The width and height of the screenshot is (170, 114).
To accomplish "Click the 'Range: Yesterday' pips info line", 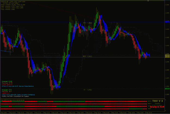I will click(13, 5).
